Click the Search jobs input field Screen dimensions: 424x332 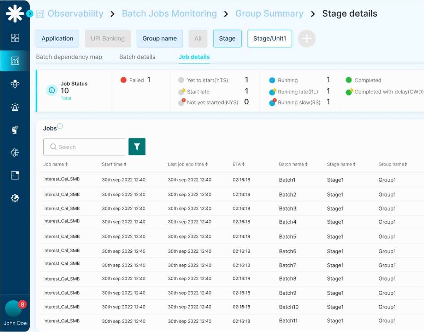pos(84,147)
